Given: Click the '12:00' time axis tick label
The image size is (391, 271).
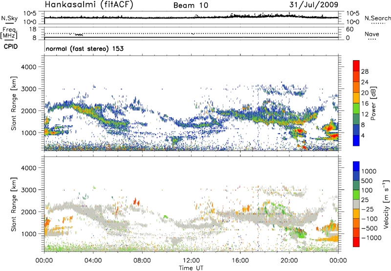Looking at the screenshot, I should click(191, 260).
